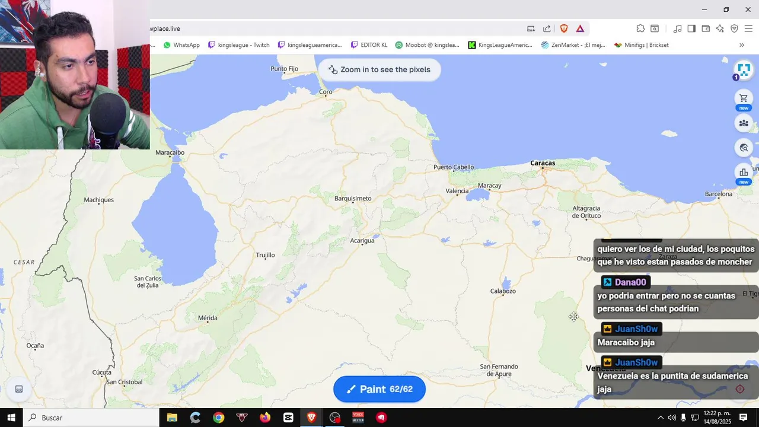The image size is (759, 427).
Task: Click the volume speaker tray icon
Action: pos(672,418)
